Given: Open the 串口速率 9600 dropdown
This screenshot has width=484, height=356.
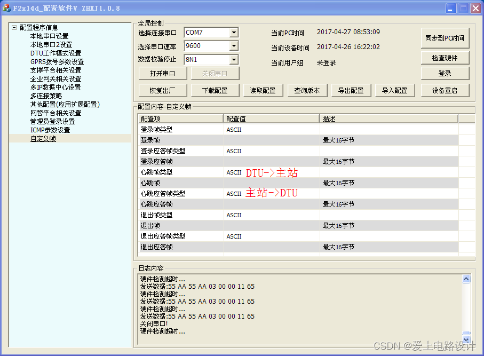Looking at the screenshot, I should (236, 46).
